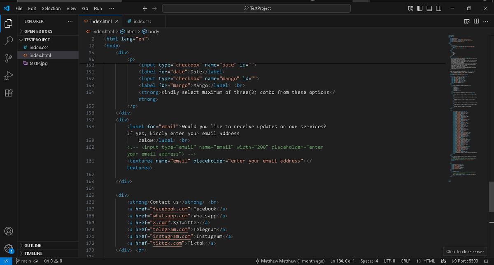Click the CRLF end of line indicator
This screenshot has width=494, height=265.
405,261
